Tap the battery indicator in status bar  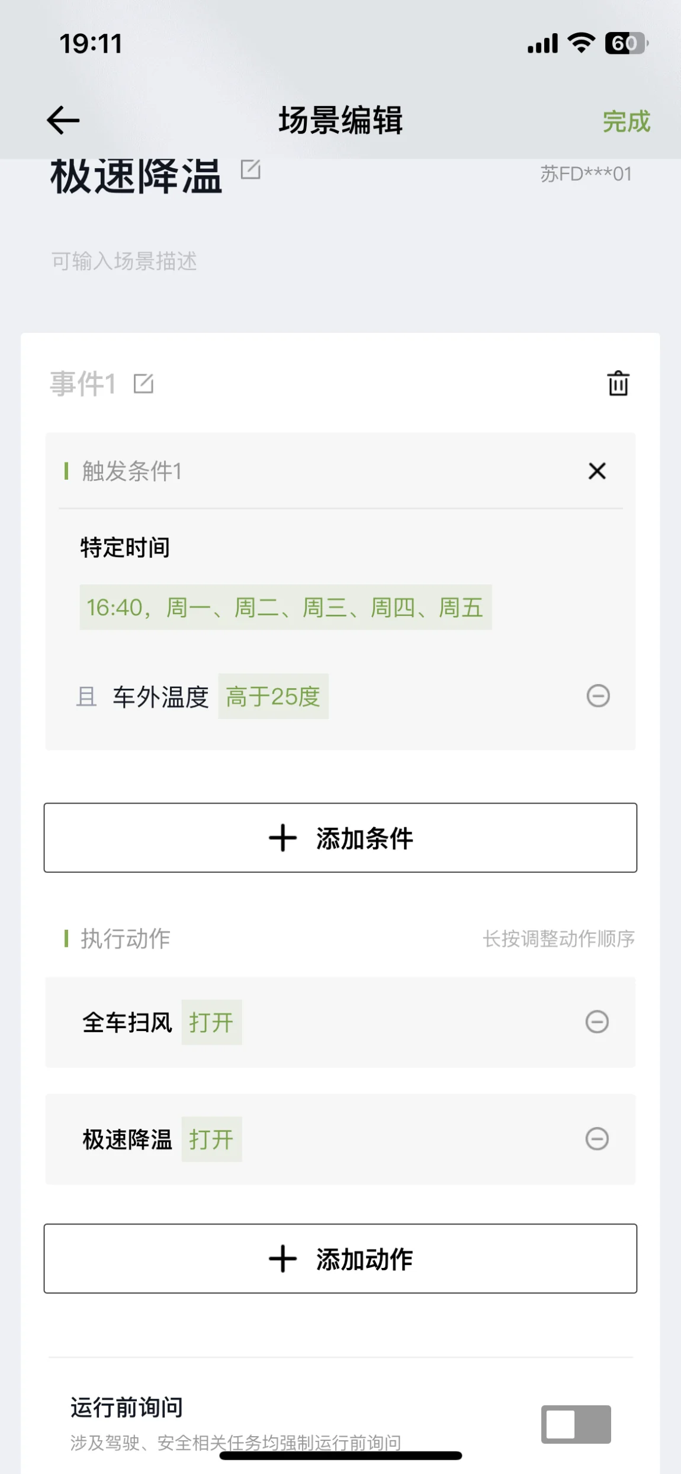pyautogui.click(x=626, y=43)
